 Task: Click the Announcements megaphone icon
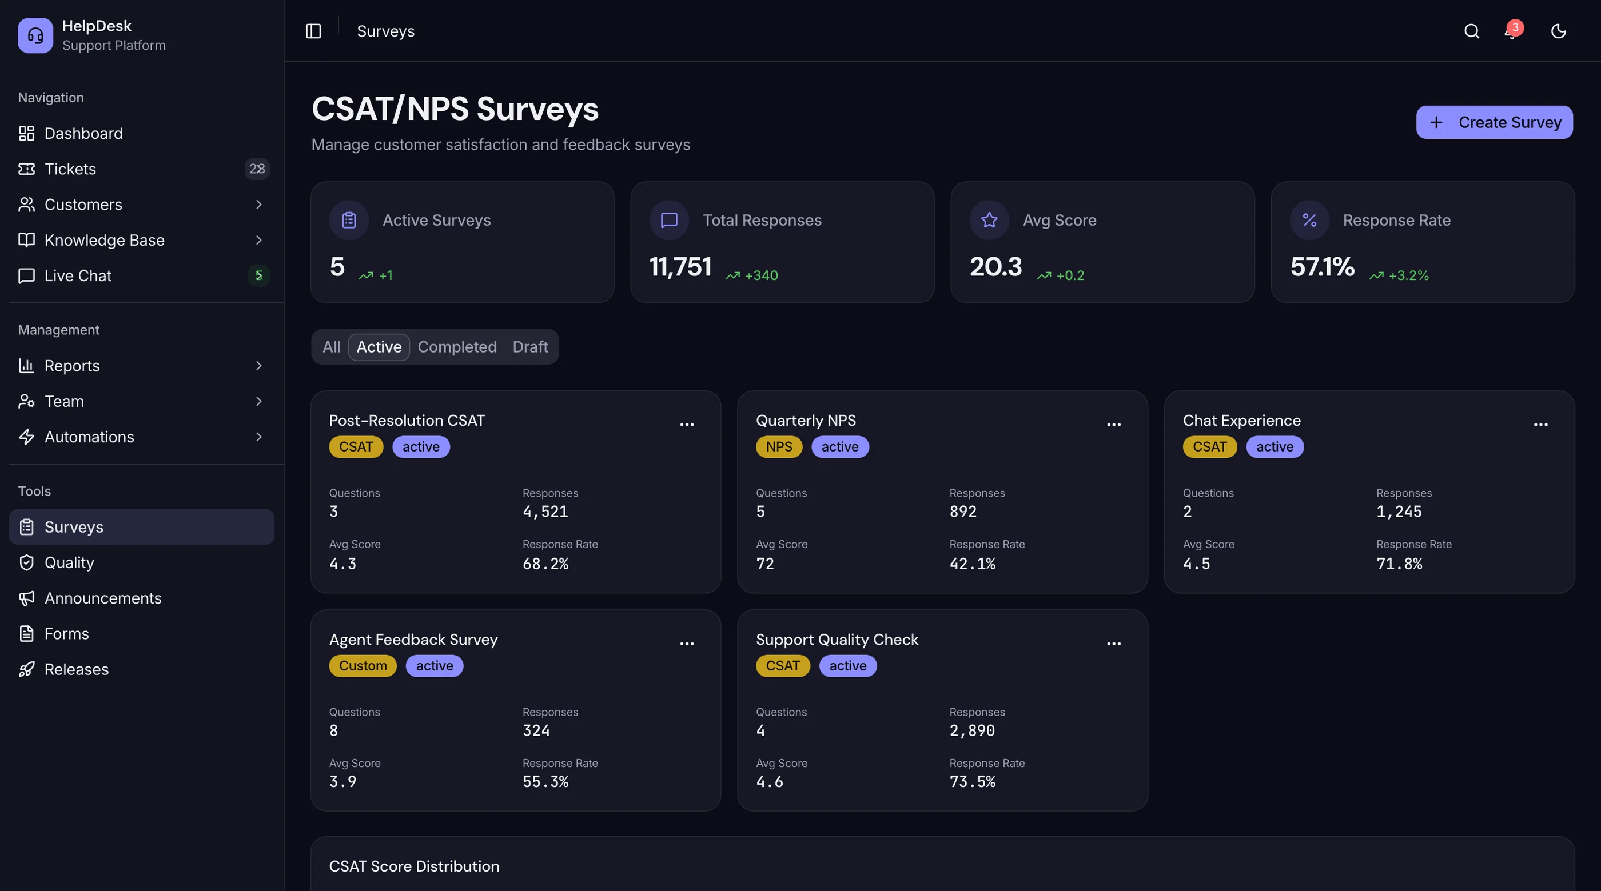[x=27, y=598]
